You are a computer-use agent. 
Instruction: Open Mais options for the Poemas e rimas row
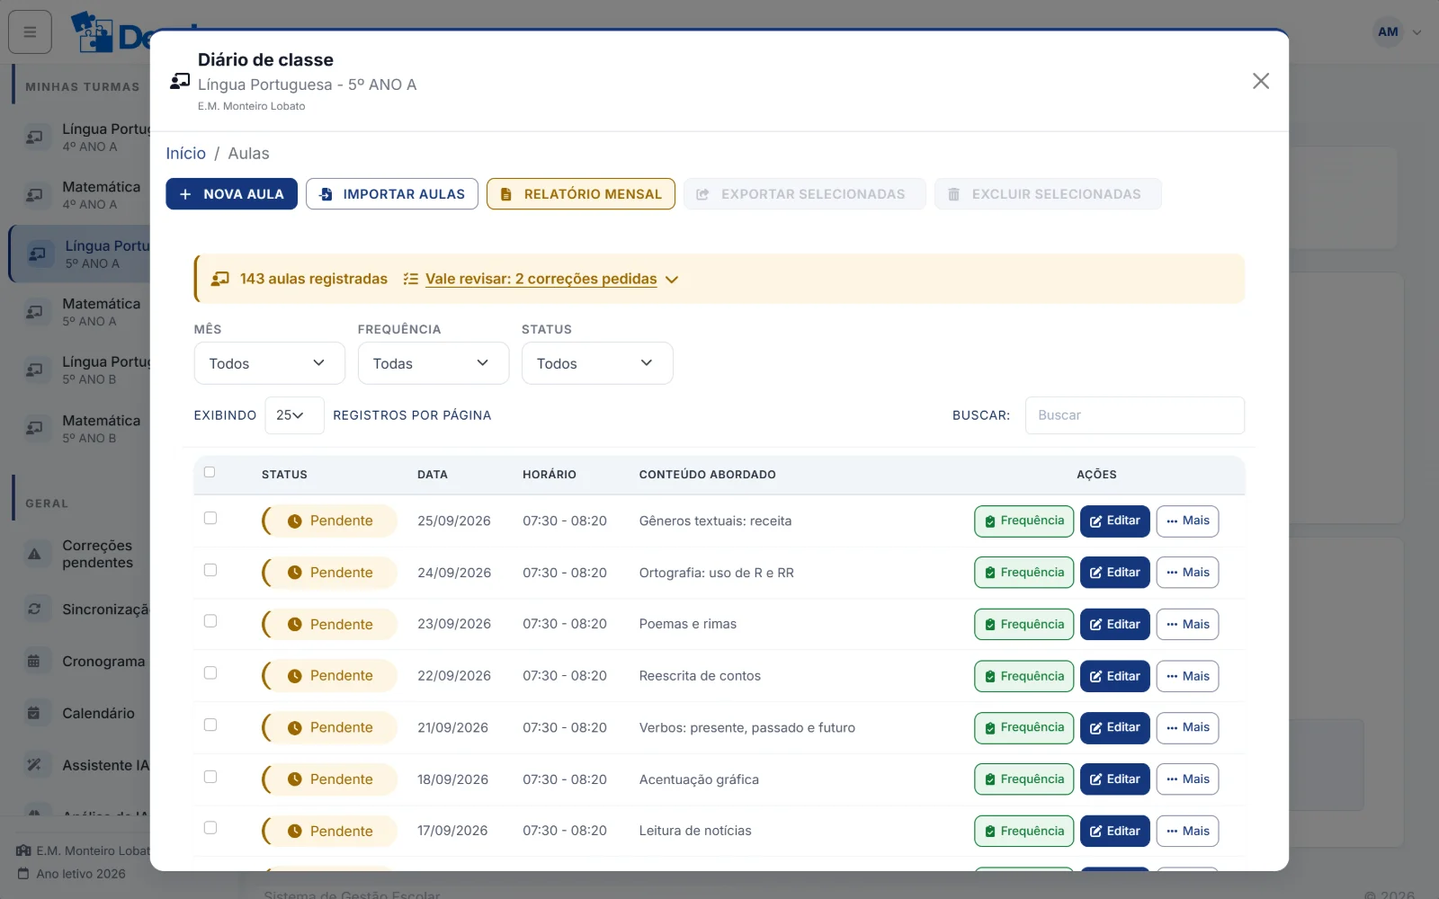pos(1187,625)
